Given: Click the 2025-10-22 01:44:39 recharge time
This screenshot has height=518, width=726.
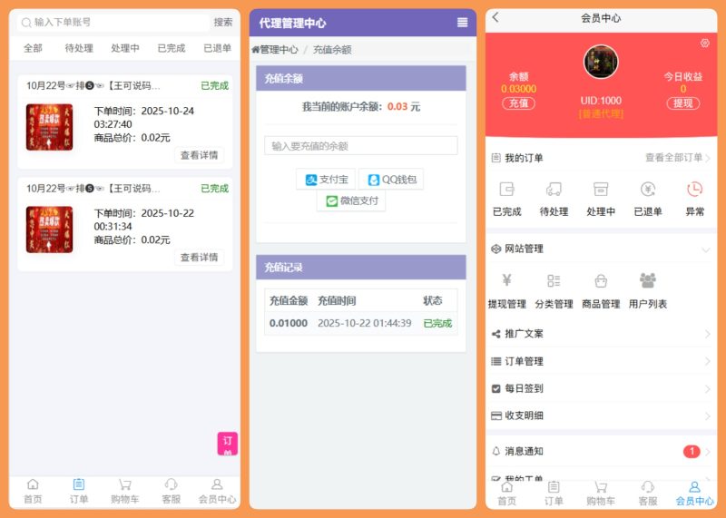Looking at the screenshot, I should pyautogui.click(x=365, y=323).
